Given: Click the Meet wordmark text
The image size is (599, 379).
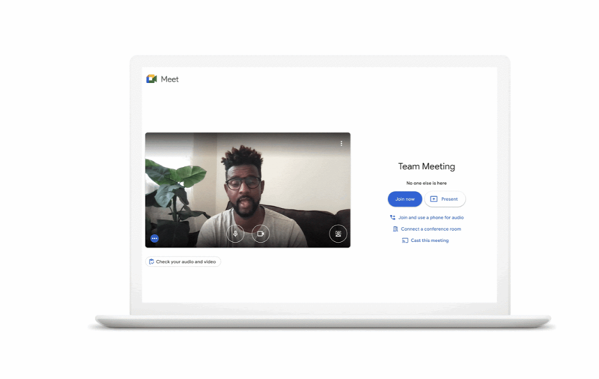Looking at the screenshot, I should (170, 79).
